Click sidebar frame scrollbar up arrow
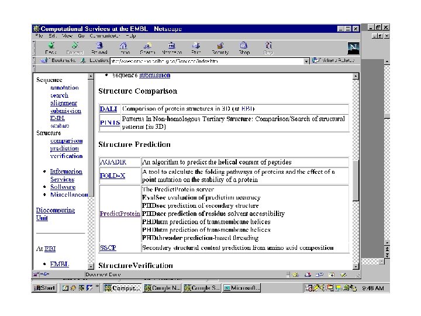The height and width of the screenshot is (316, 421). (x=91, y=76)
